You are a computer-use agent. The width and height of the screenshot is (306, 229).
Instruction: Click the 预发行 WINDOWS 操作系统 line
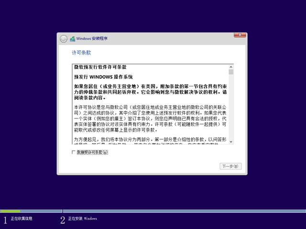tap(103, 77)
